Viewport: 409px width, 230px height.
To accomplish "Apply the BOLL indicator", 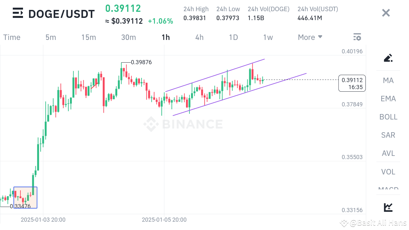I will [x=388, y=117].
